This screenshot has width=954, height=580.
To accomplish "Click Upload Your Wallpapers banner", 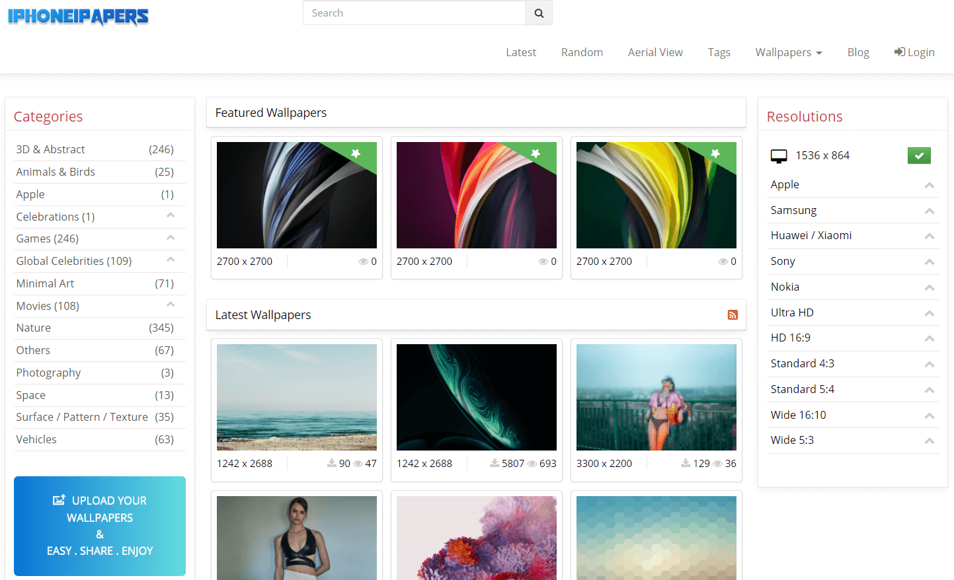I will click(x=100, y=526).
